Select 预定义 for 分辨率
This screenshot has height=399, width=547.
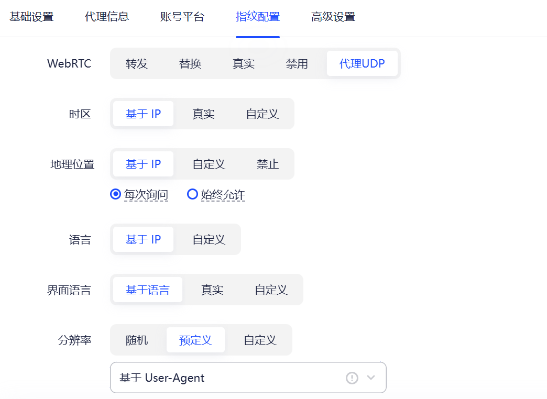point(195,340)
